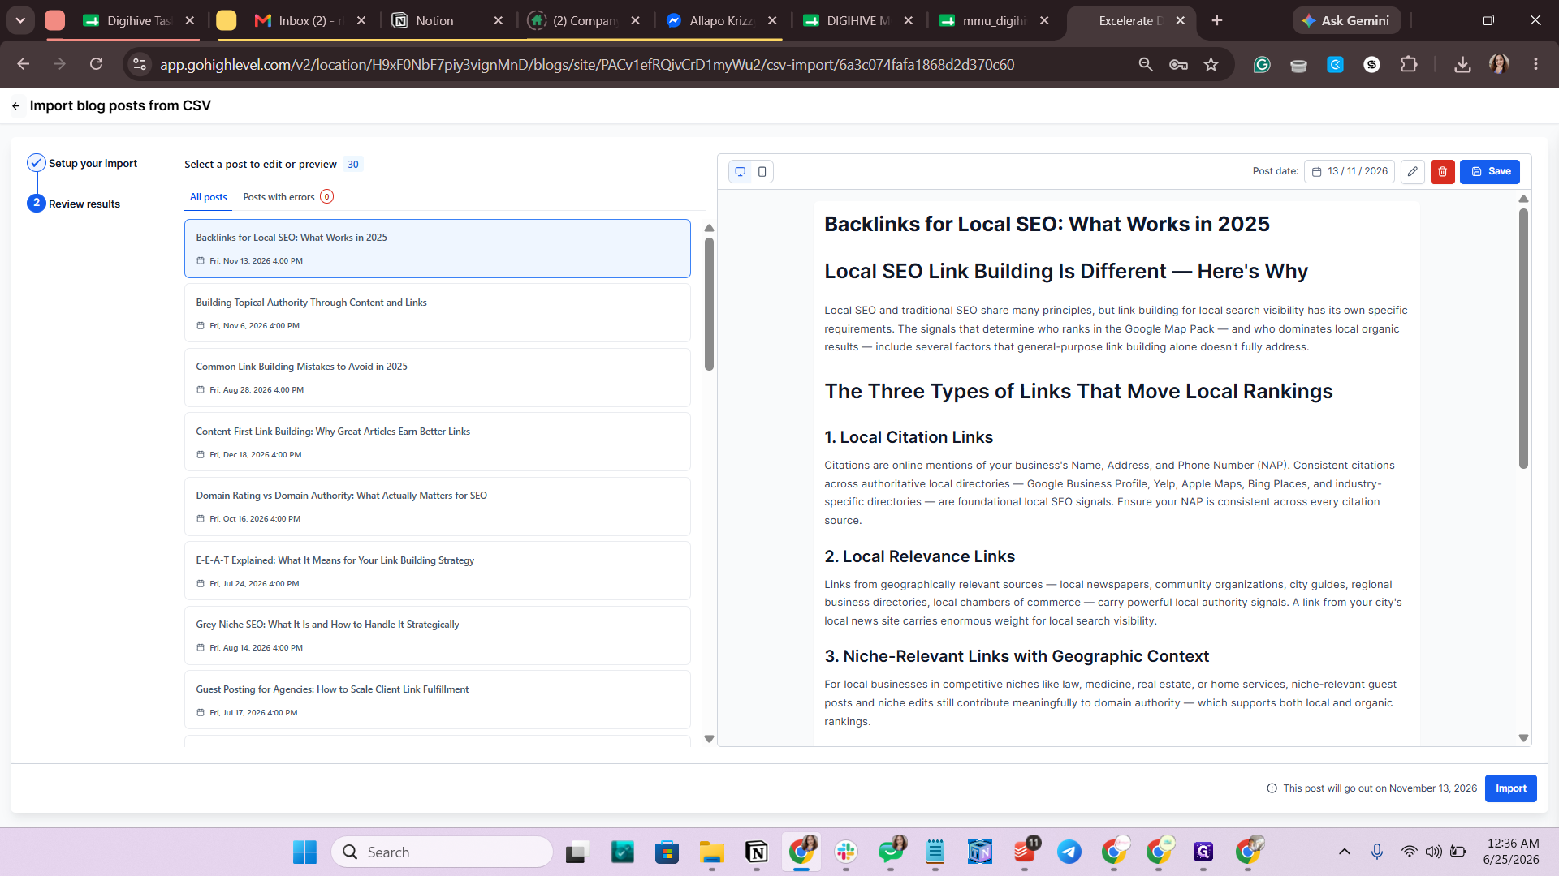Open the Chrome three-dot menu
Screen dimensions: 1559x876
coord(1535,64)
